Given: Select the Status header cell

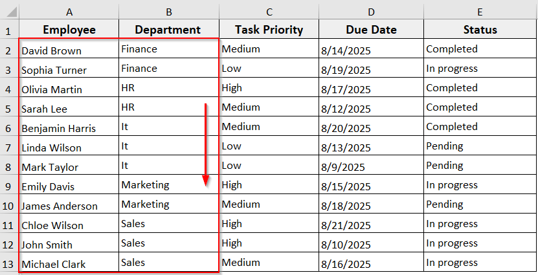Looking at the screenshot, I should coord(480,30).
